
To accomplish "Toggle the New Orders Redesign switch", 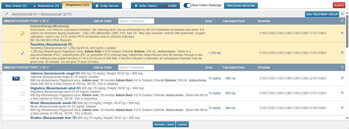I will 187,5.
